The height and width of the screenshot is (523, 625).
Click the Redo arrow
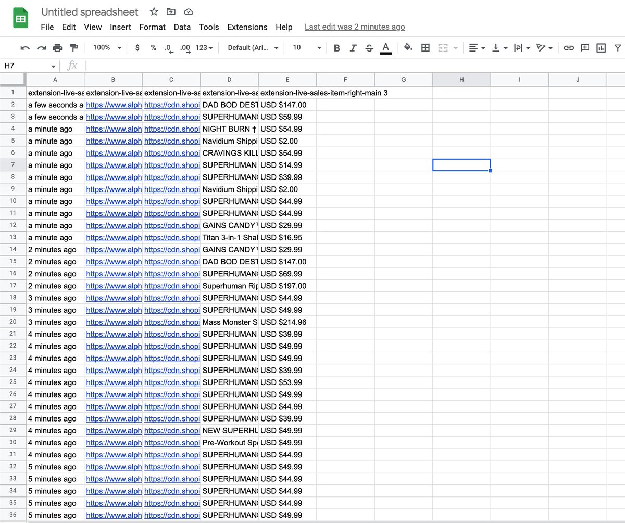(41, 48)
